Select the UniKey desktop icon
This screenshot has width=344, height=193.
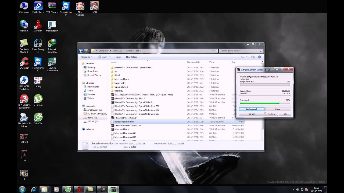click(38, 82)
